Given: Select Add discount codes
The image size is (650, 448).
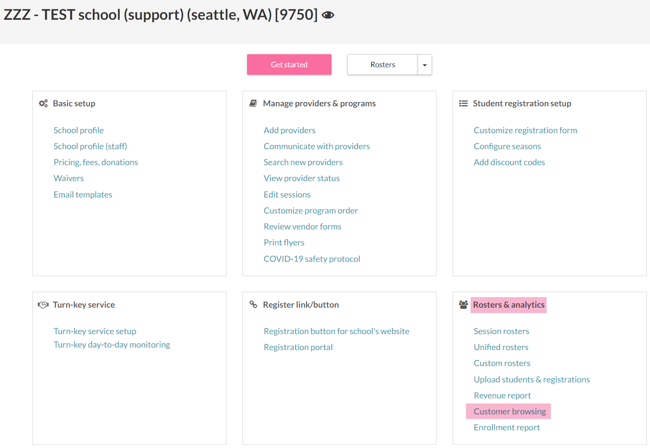Looking at the screenshot, I should [x=509, y=162].
